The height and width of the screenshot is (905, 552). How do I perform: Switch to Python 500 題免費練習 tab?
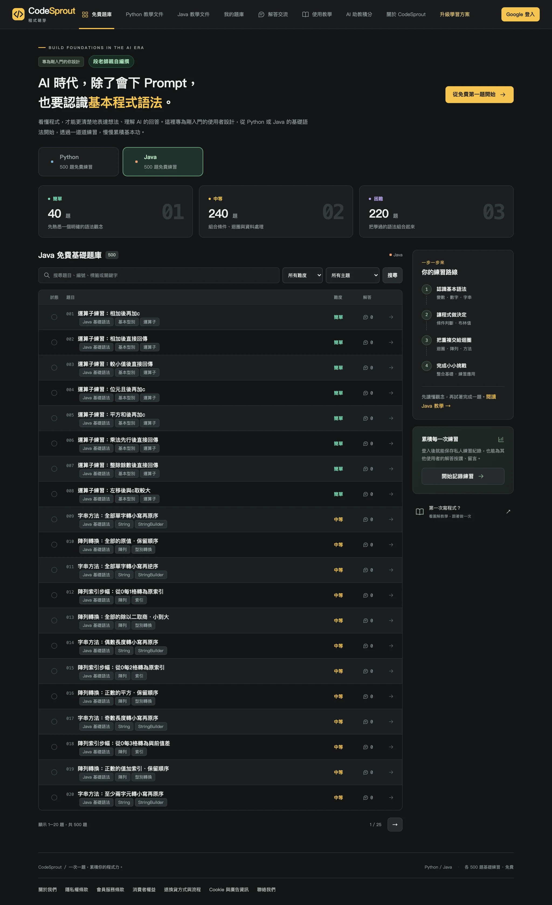click(x=78, y=162)
